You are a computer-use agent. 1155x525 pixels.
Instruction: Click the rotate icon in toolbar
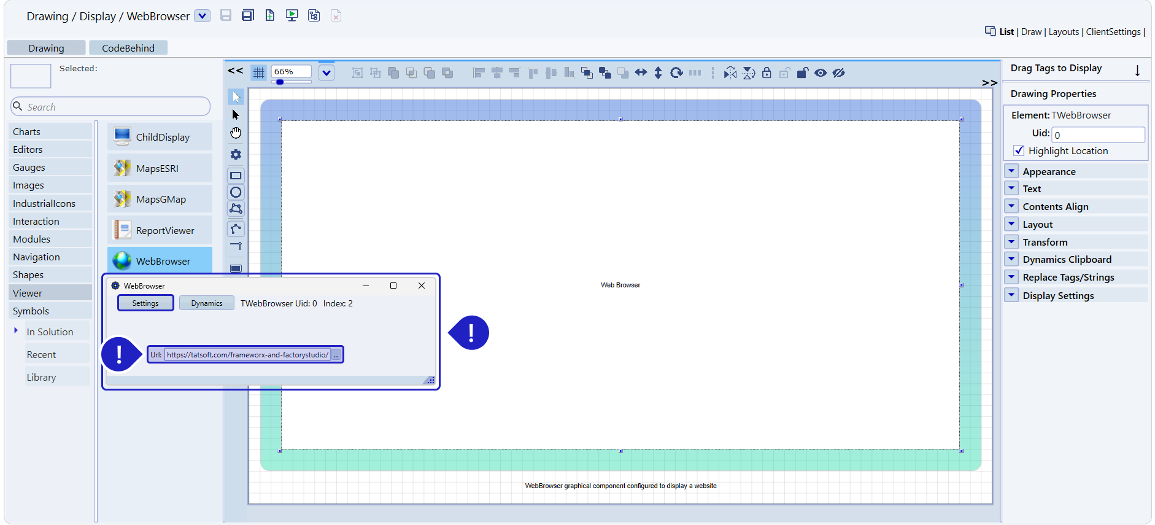pyautogui.click(x=676, y=73)
